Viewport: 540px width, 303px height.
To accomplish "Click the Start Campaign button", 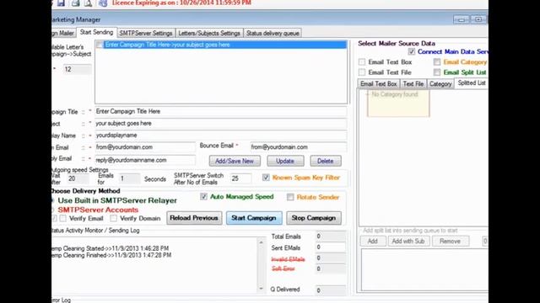I will coord(254,218).
